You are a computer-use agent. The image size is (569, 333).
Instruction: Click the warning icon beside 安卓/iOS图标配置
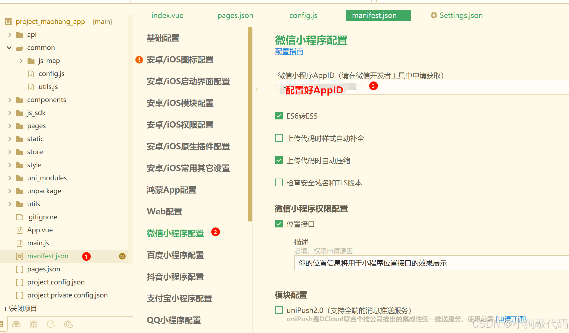coord(139,59)
